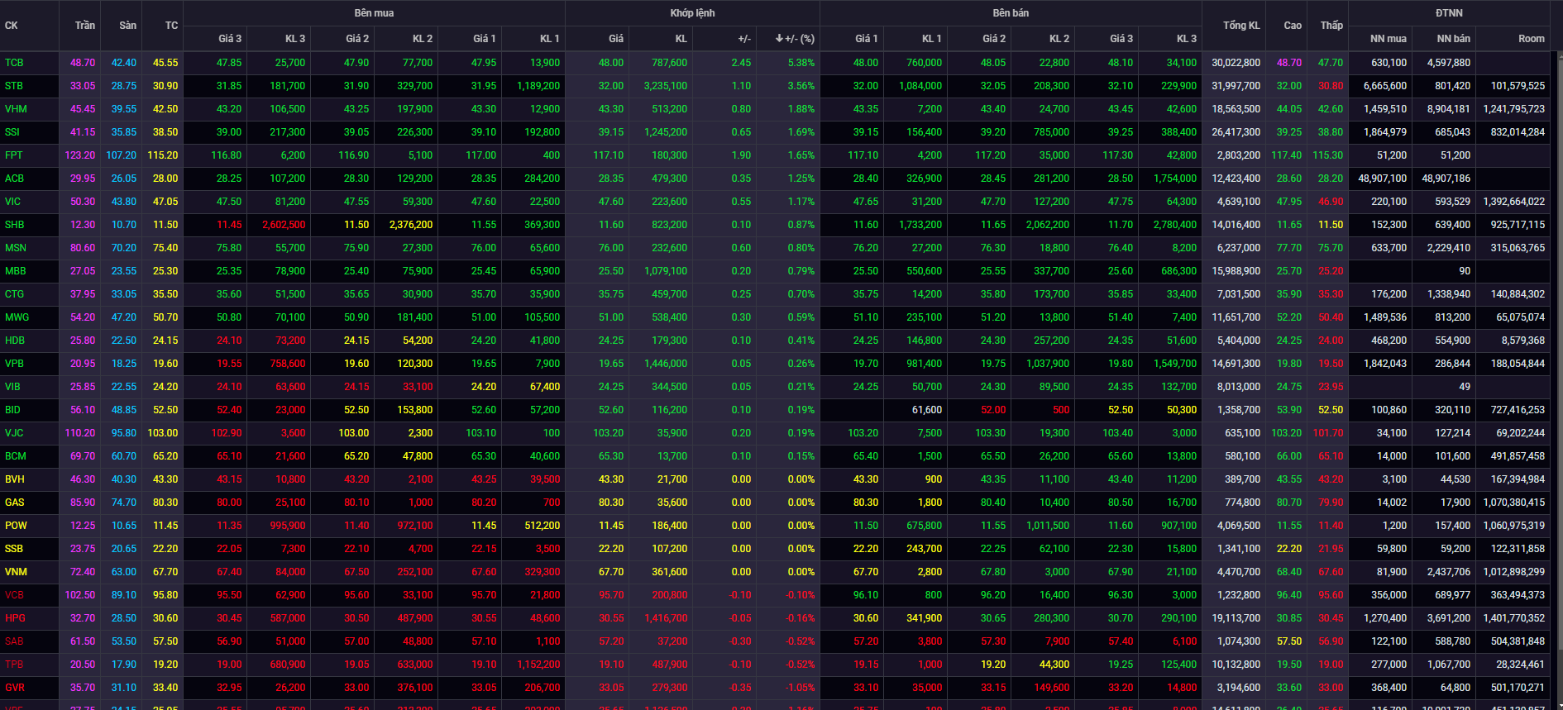Screen dimensions: 1563x710
Task: Click STB's matched volume 3,235,100
Action: pyautogui.click(x=666, y=86)
